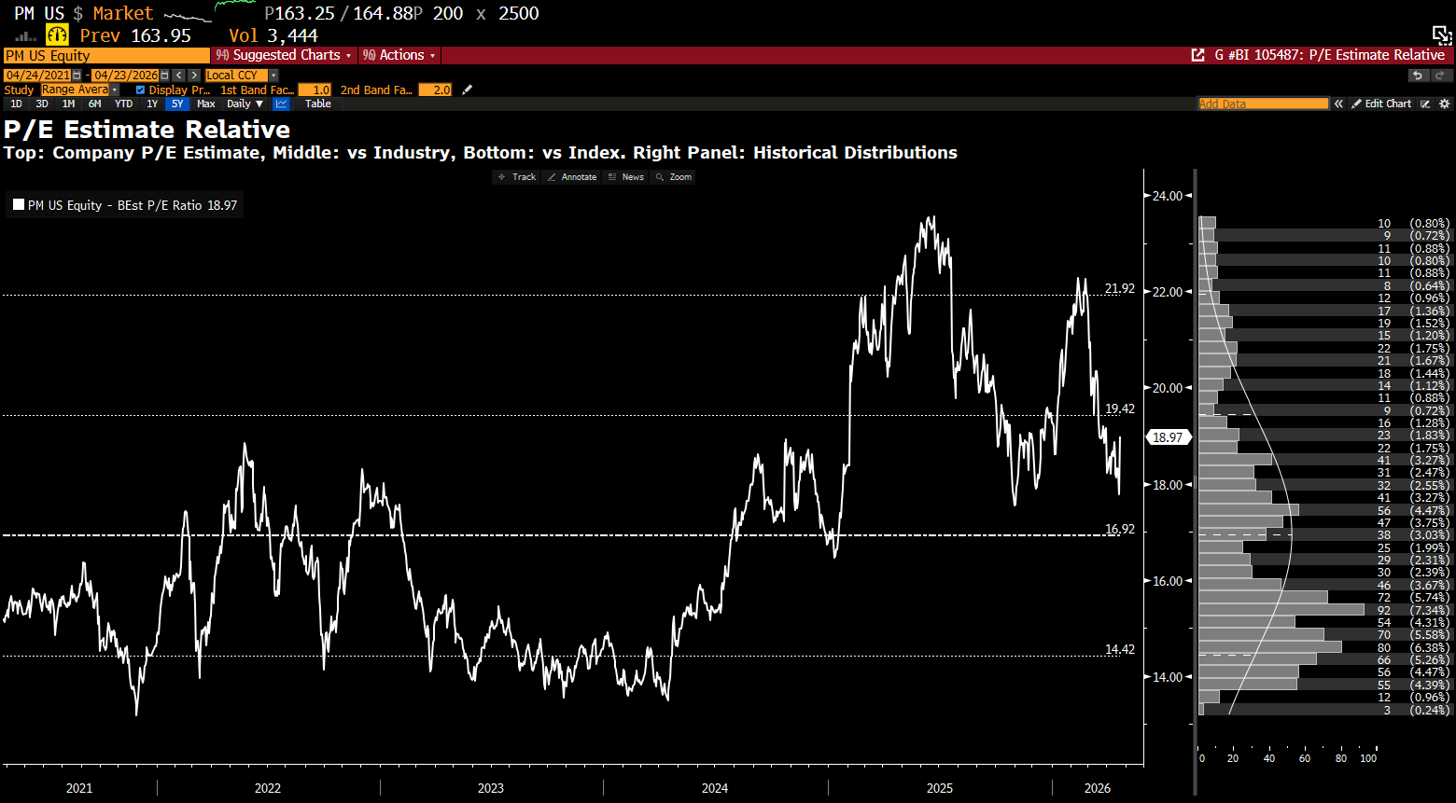Open the Actions menu
The image size is (1456, 803).
(x=400, y=56)
